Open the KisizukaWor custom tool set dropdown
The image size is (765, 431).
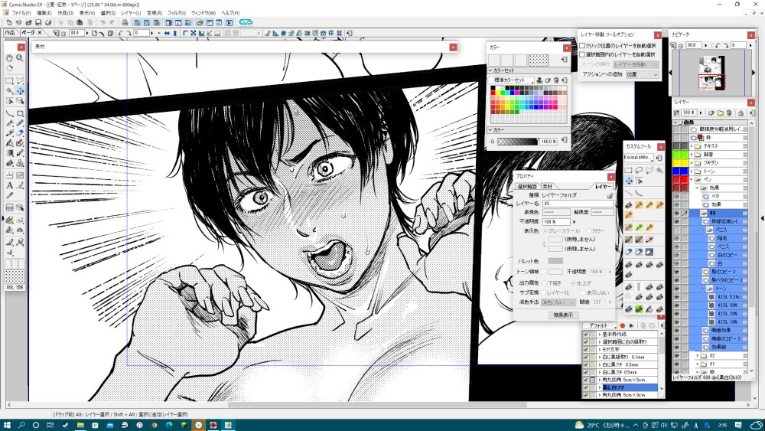click(x=639, y=158)
